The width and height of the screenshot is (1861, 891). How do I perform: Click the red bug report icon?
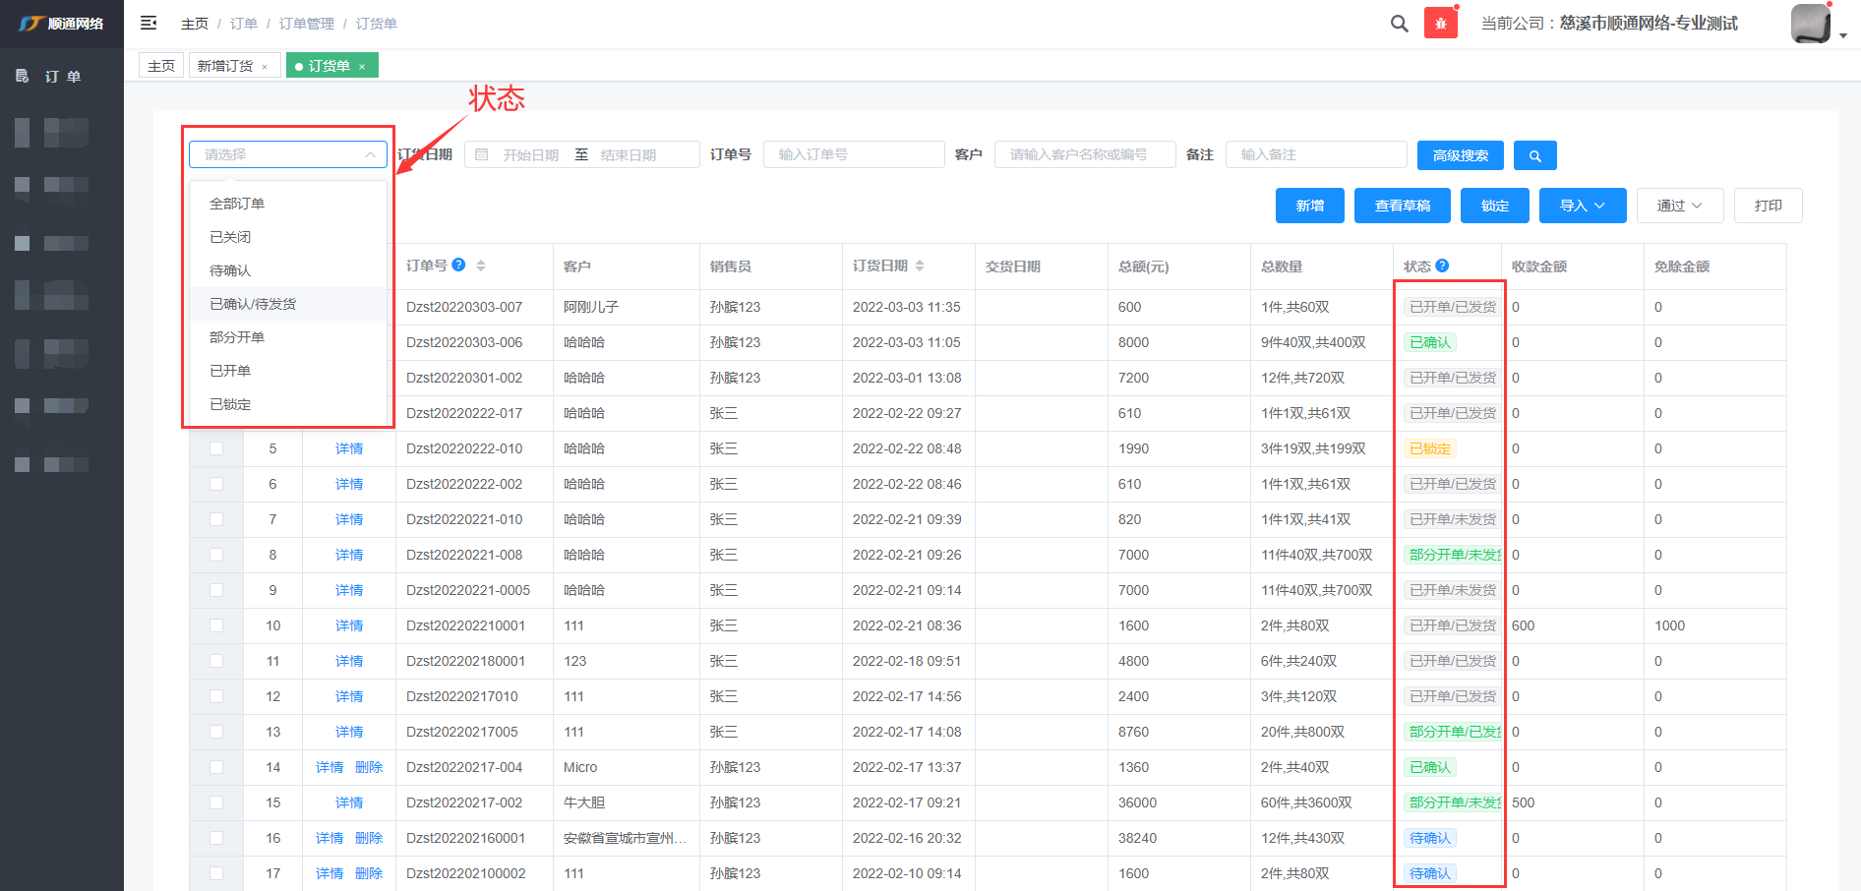click(x=1440, y=24)
